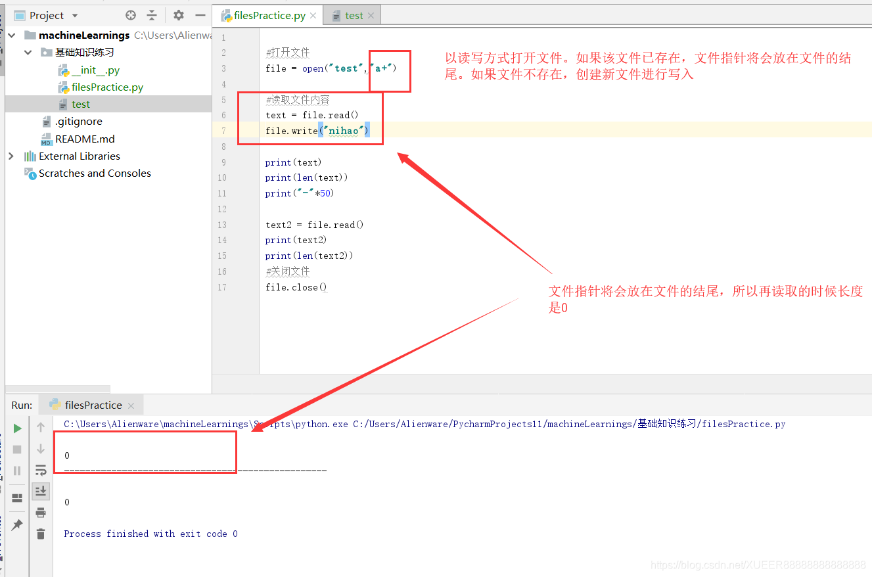
Task: Close the filesPractice run tab
Action: point(131,406)
